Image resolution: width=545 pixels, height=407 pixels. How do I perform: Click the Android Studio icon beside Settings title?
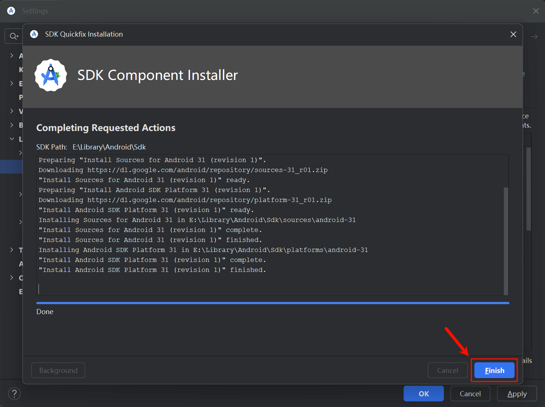coord(11,11)
